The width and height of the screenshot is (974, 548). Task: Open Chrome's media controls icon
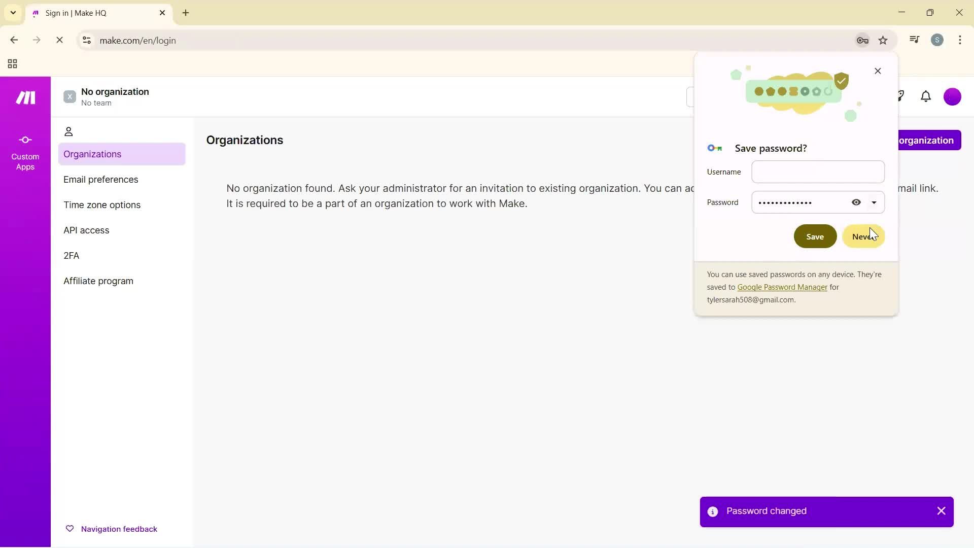[914, 39]
